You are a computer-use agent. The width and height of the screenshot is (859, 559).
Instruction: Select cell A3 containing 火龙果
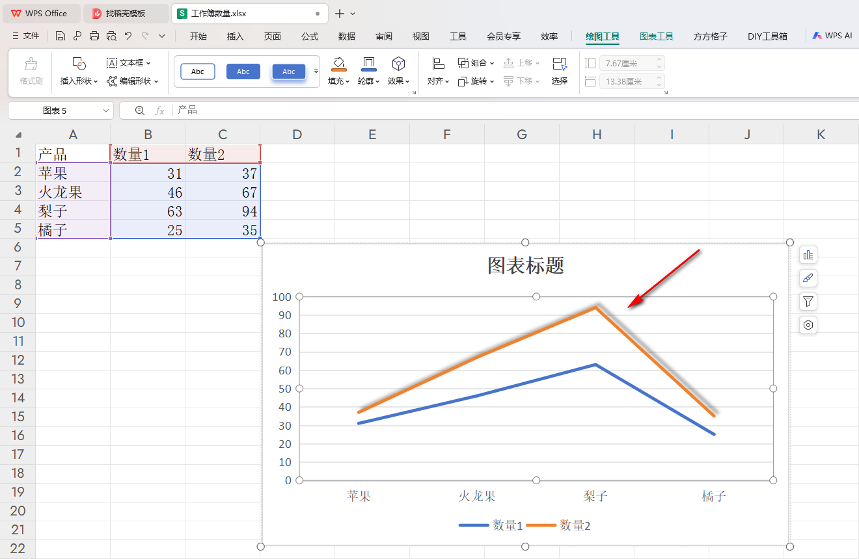(73, 192)
